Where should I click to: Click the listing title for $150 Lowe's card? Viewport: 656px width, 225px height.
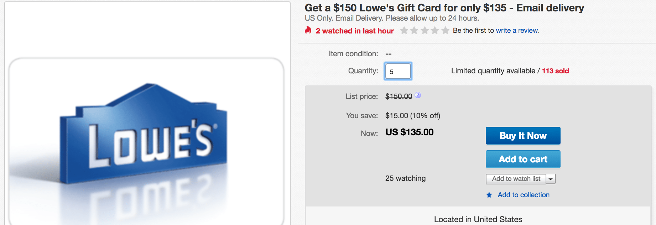point(444,8)
